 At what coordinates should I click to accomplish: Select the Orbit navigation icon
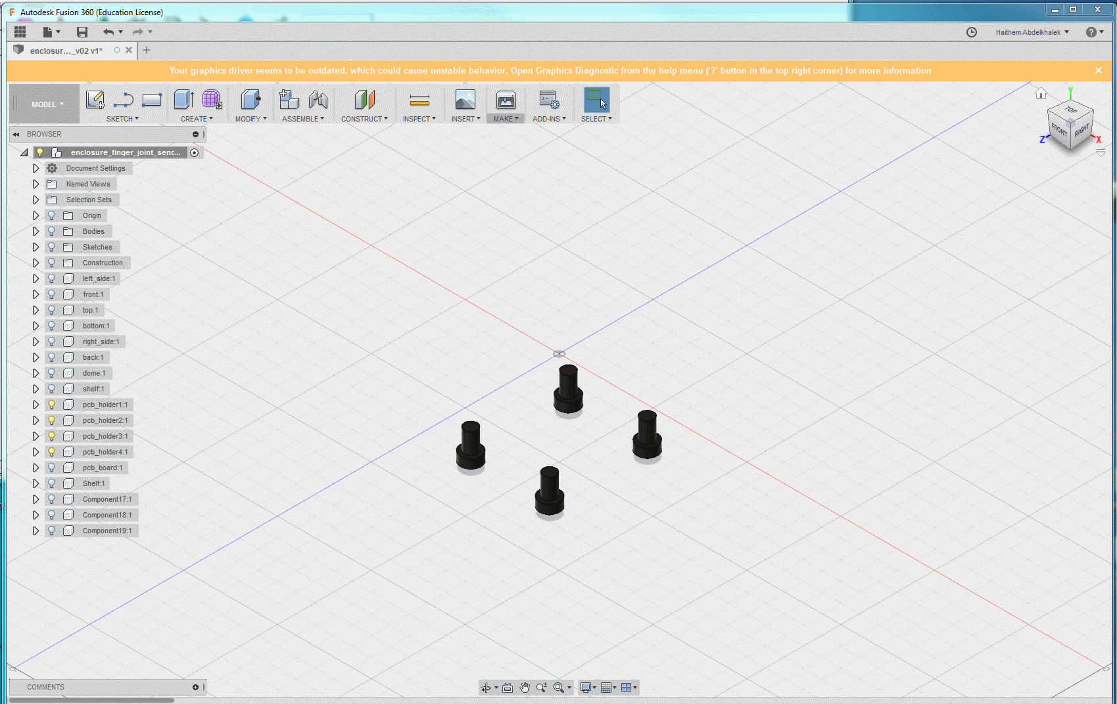point(485,688)
